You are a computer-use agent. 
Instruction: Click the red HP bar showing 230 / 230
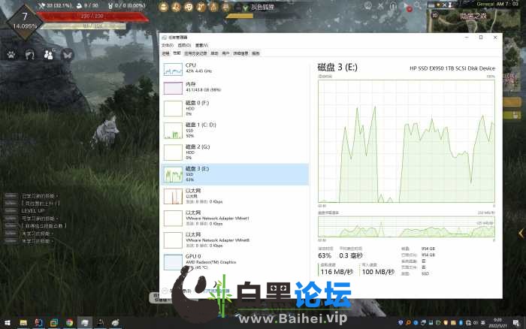tap(92, 16)
